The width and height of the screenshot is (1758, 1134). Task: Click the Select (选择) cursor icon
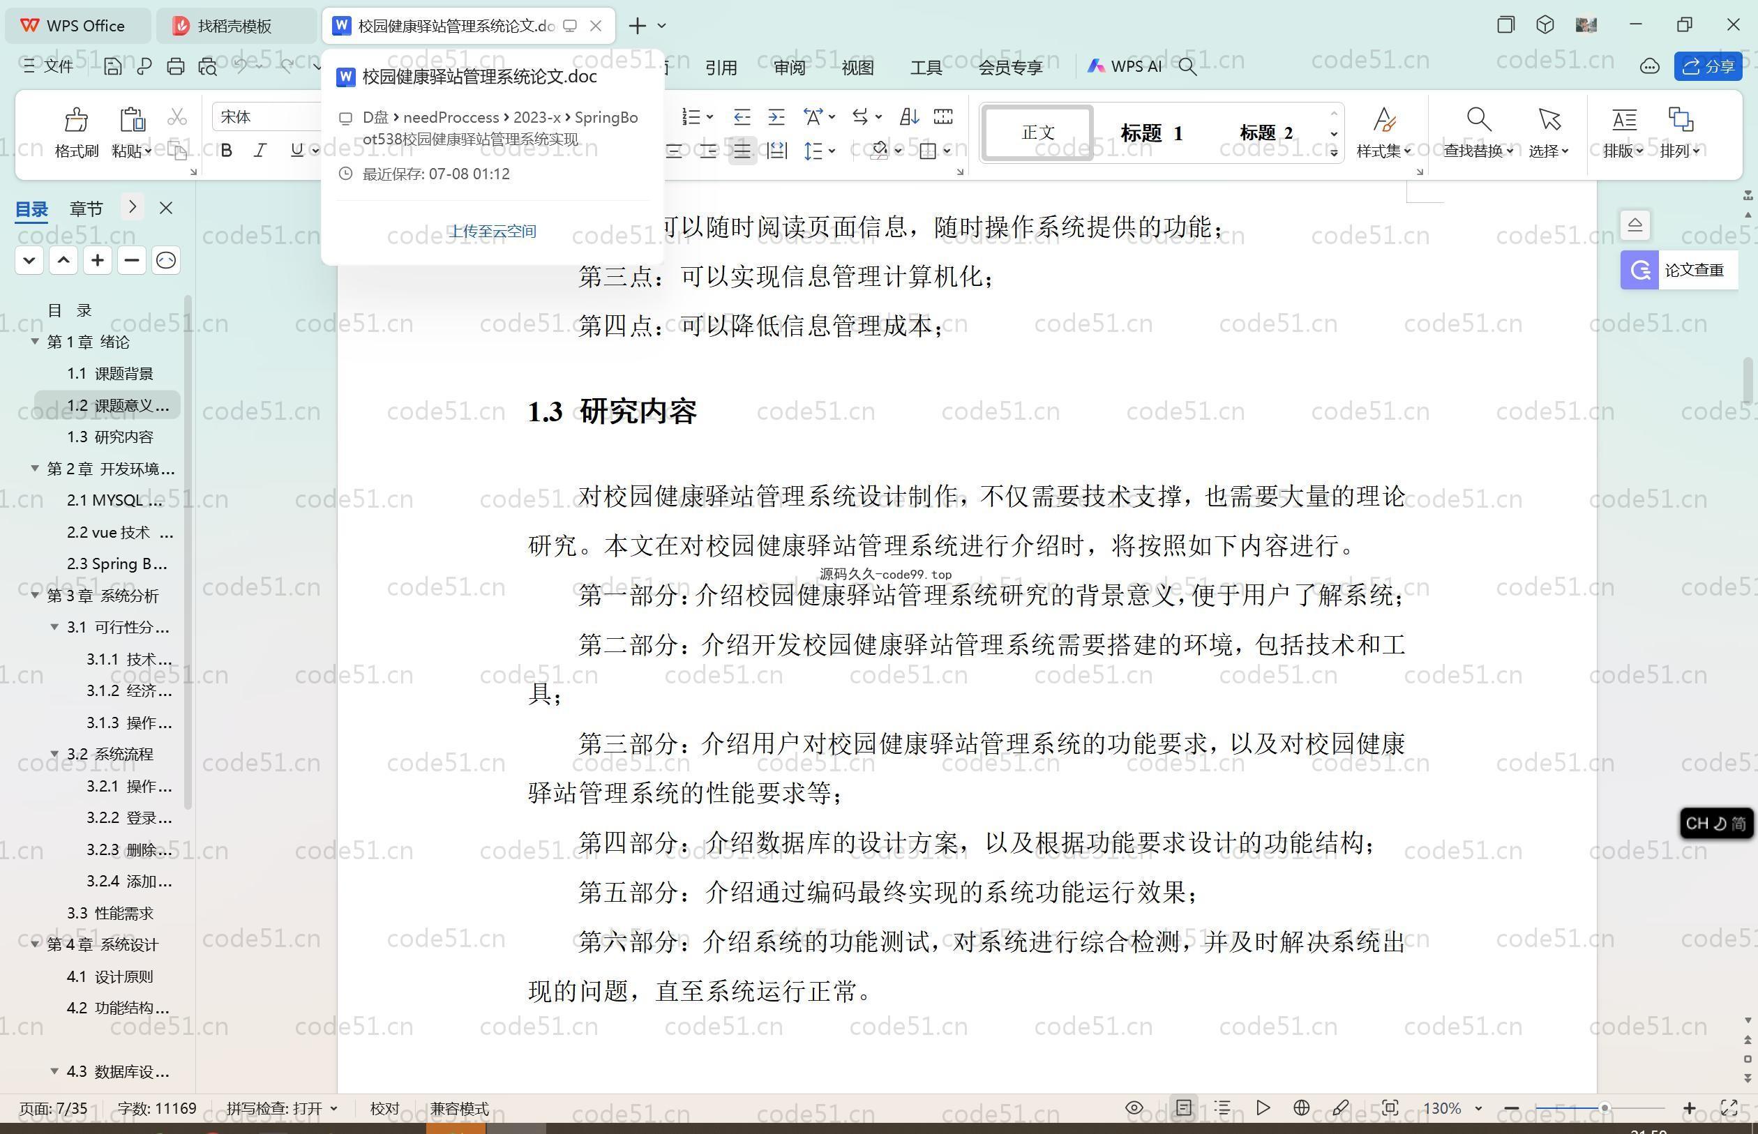tap(1549, 119)
